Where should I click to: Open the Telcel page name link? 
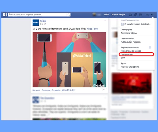43,21
